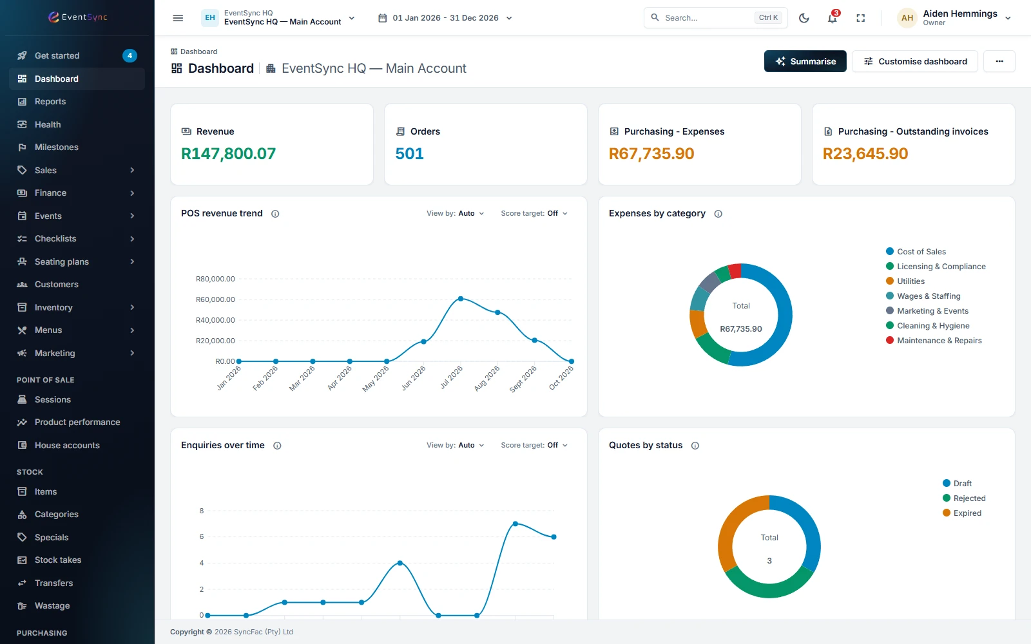The height and width of the screenshot is (644, 1031).
Task: Change Score target on POS revenue trend
Action: (x=534, y=214)
